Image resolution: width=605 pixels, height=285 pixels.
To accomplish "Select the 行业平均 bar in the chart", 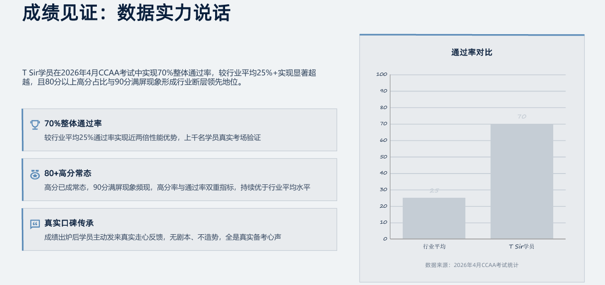I will (x=434, y=218).
